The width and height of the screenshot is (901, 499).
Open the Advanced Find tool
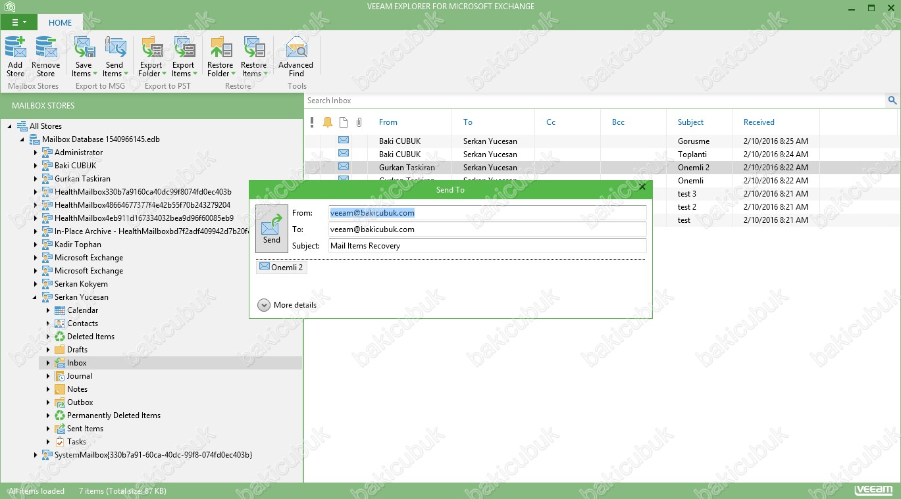(296, 57)
